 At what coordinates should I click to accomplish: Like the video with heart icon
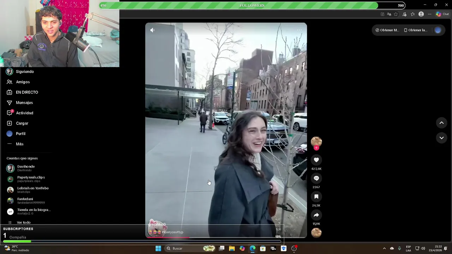[316, 160]
